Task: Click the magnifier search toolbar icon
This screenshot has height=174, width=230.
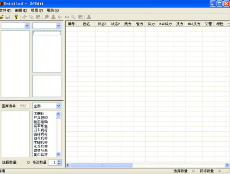Action: 46,17
